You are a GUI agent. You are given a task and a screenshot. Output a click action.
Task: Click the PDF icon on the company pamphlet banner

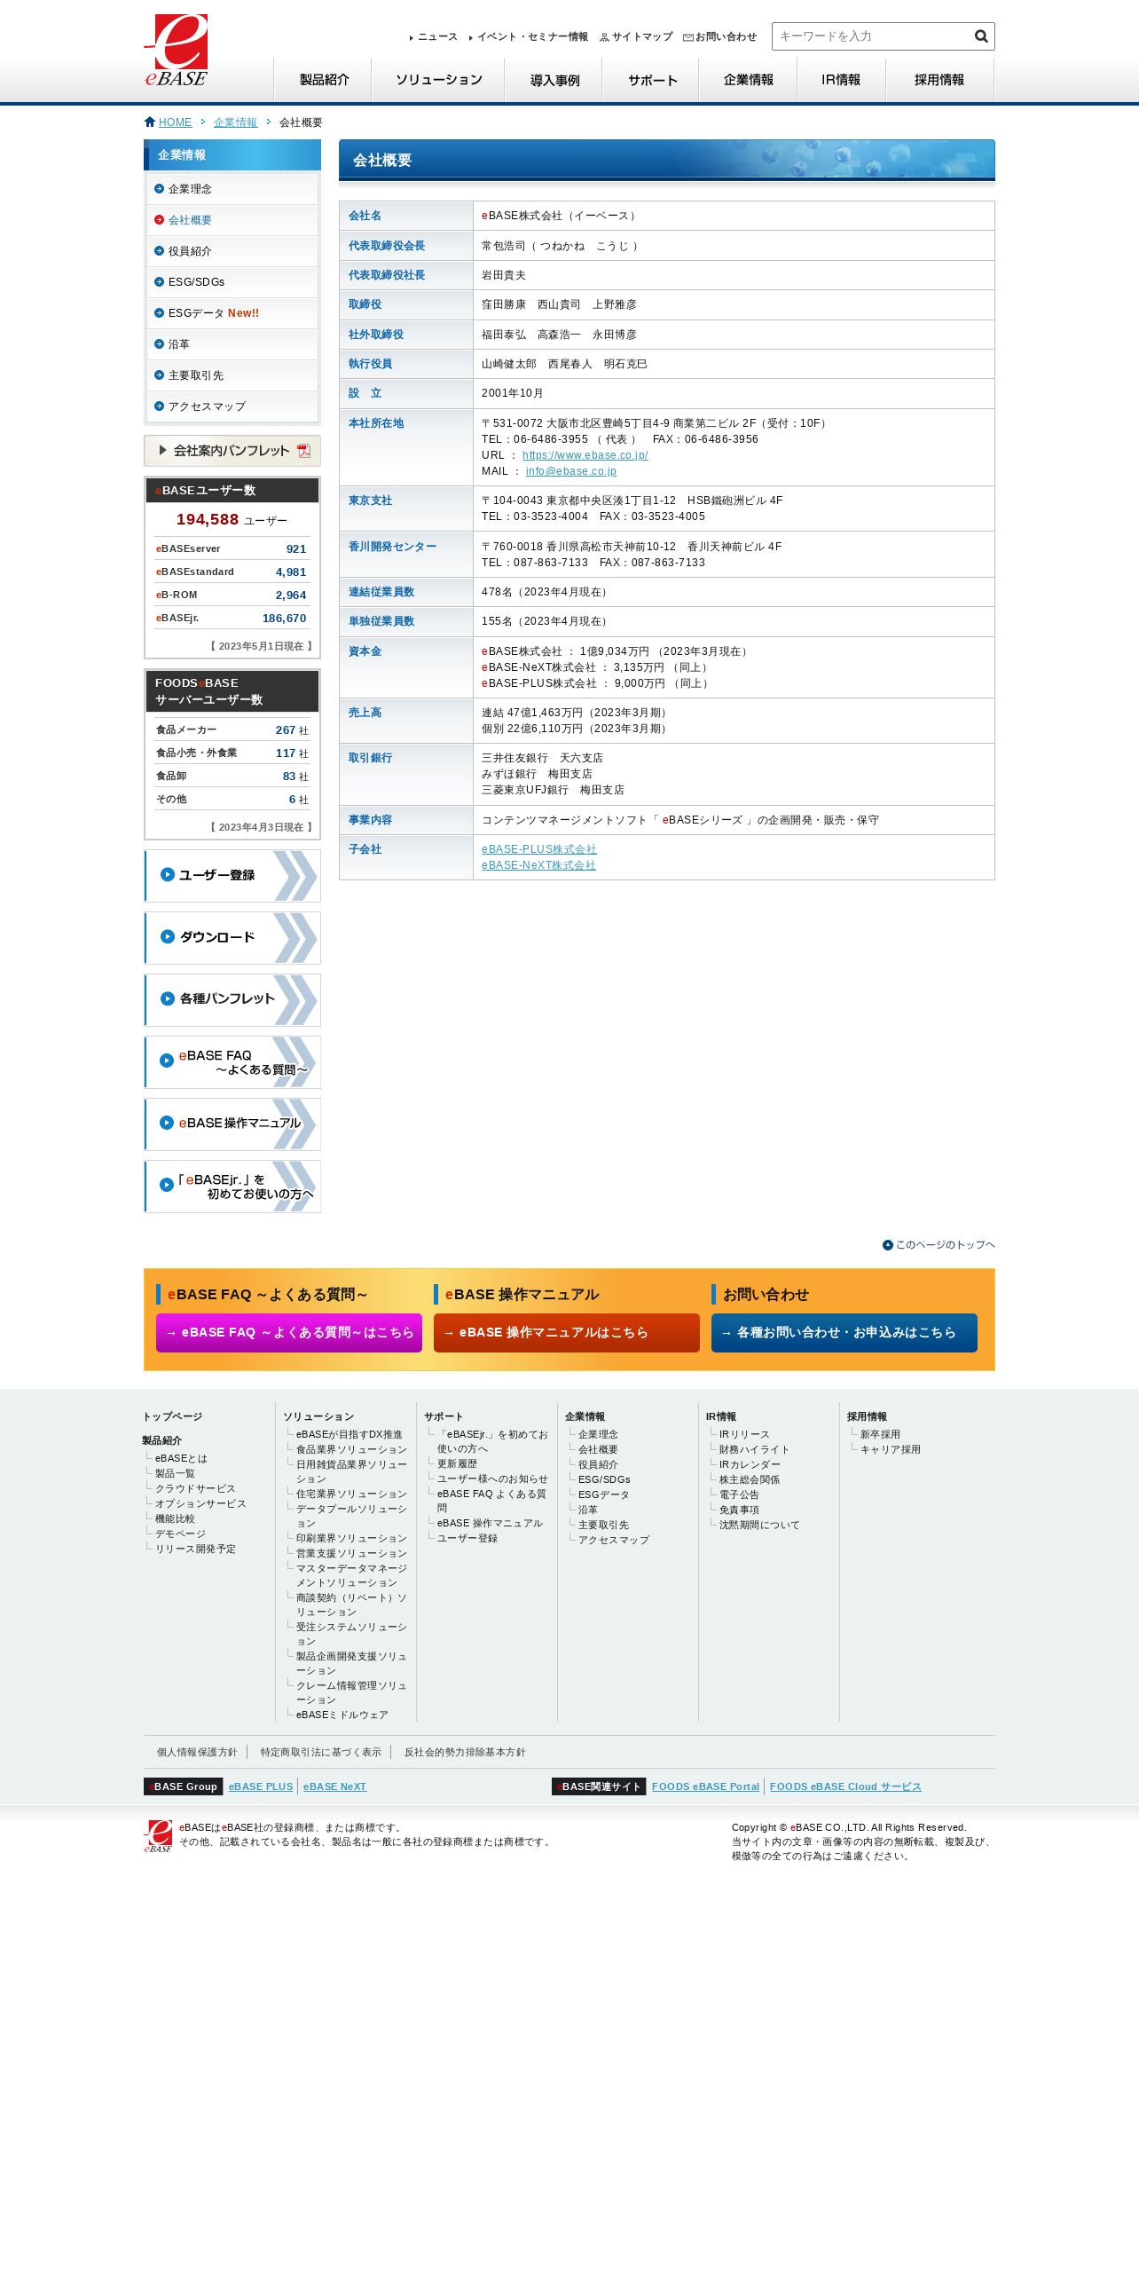click(303, 451)
